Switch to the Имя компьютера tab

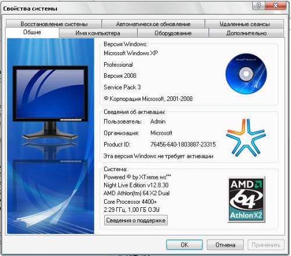click(98, 33)
